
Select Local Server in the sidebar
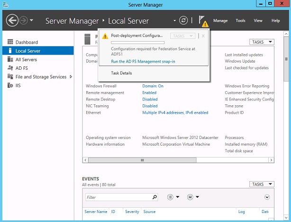coord(38,51)
